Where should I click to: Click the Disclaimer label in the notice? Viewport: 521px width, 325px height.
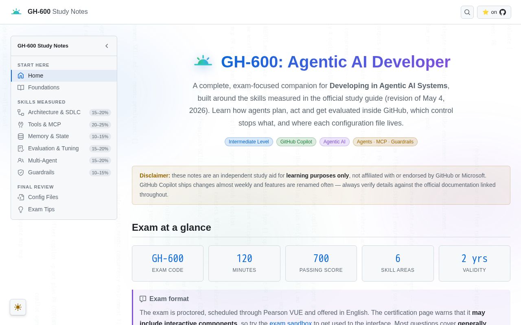[x=155, y=175]
